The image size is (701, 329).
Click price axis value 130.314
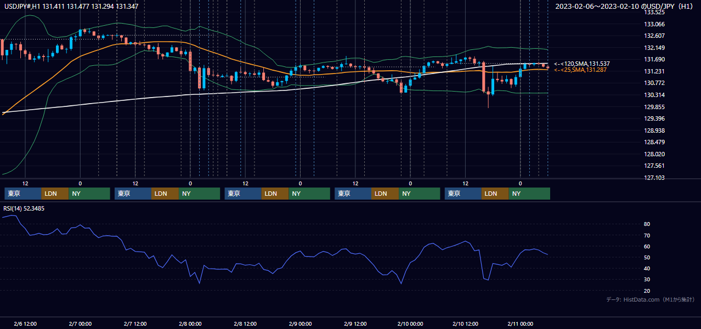point(654,95)
